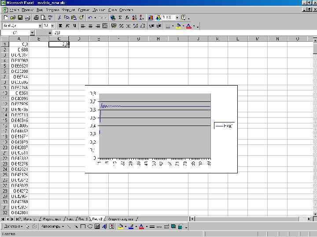The image size is (317, 237).
Task: Open the Format menu
Action: coord(68,10)
